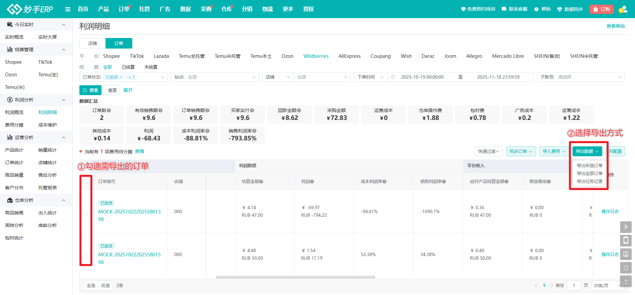Collapse the 利润分析 sidebar section
Image resolution: width=635 pixels, height=295 pixels.
(x=63, y=100)
